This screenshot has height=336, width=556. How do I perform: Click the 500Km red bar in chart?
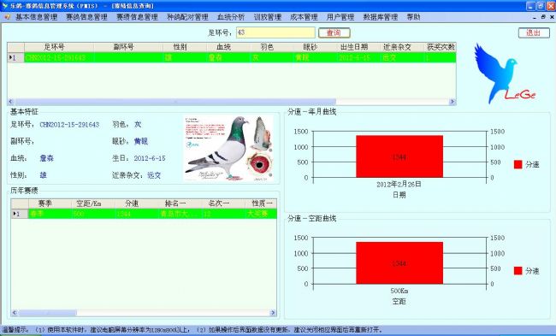click(399, 263)
